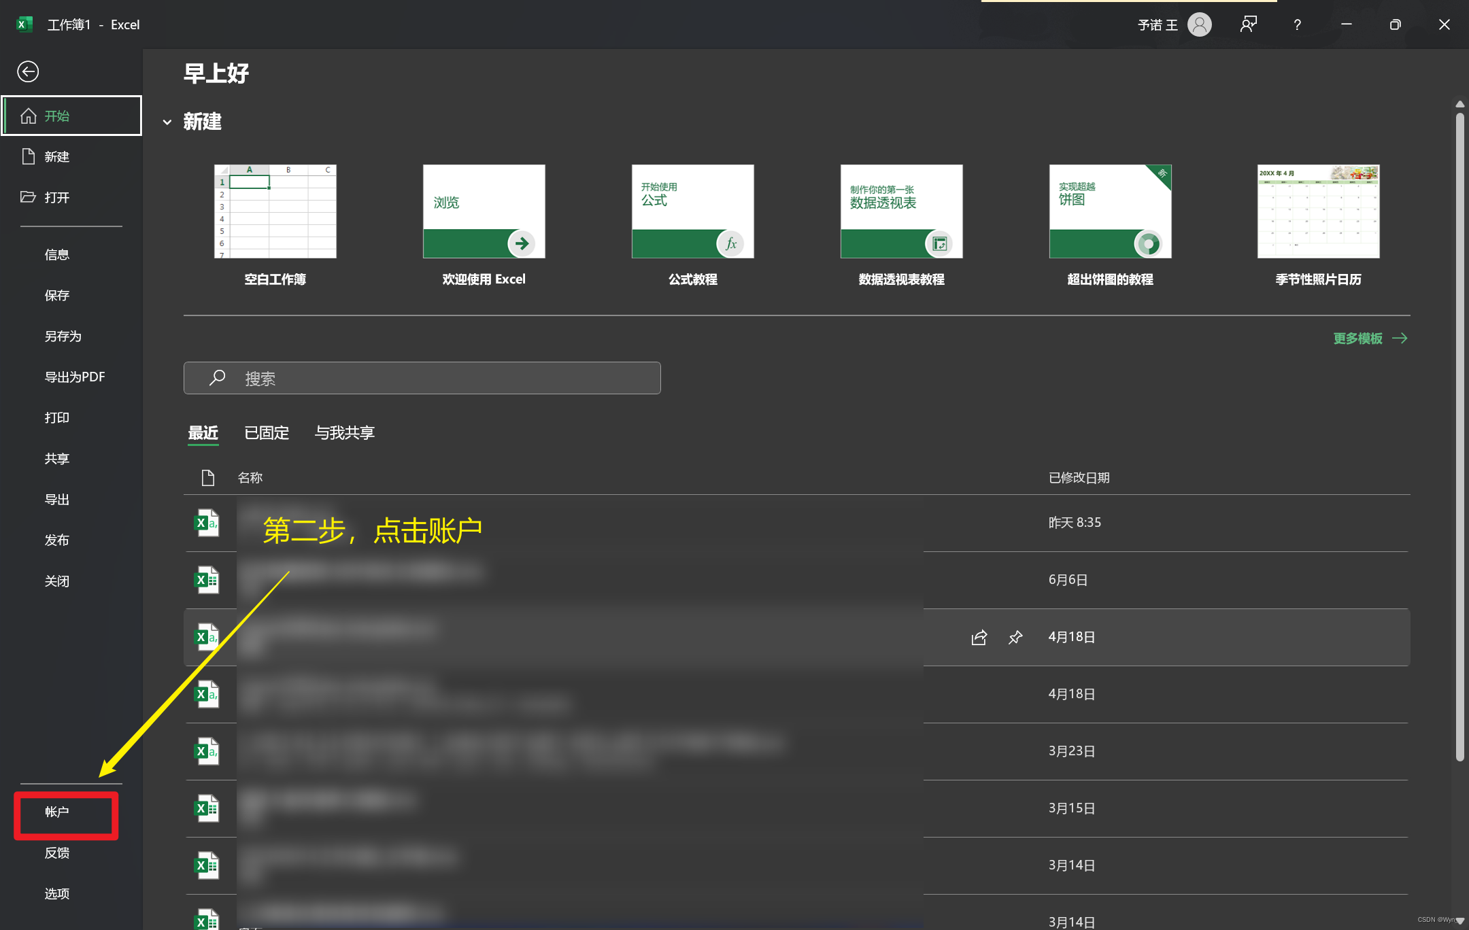Sort by the 已修改日期 column header
This screenshot has width=1469, height=930.
click(1079, 478)
